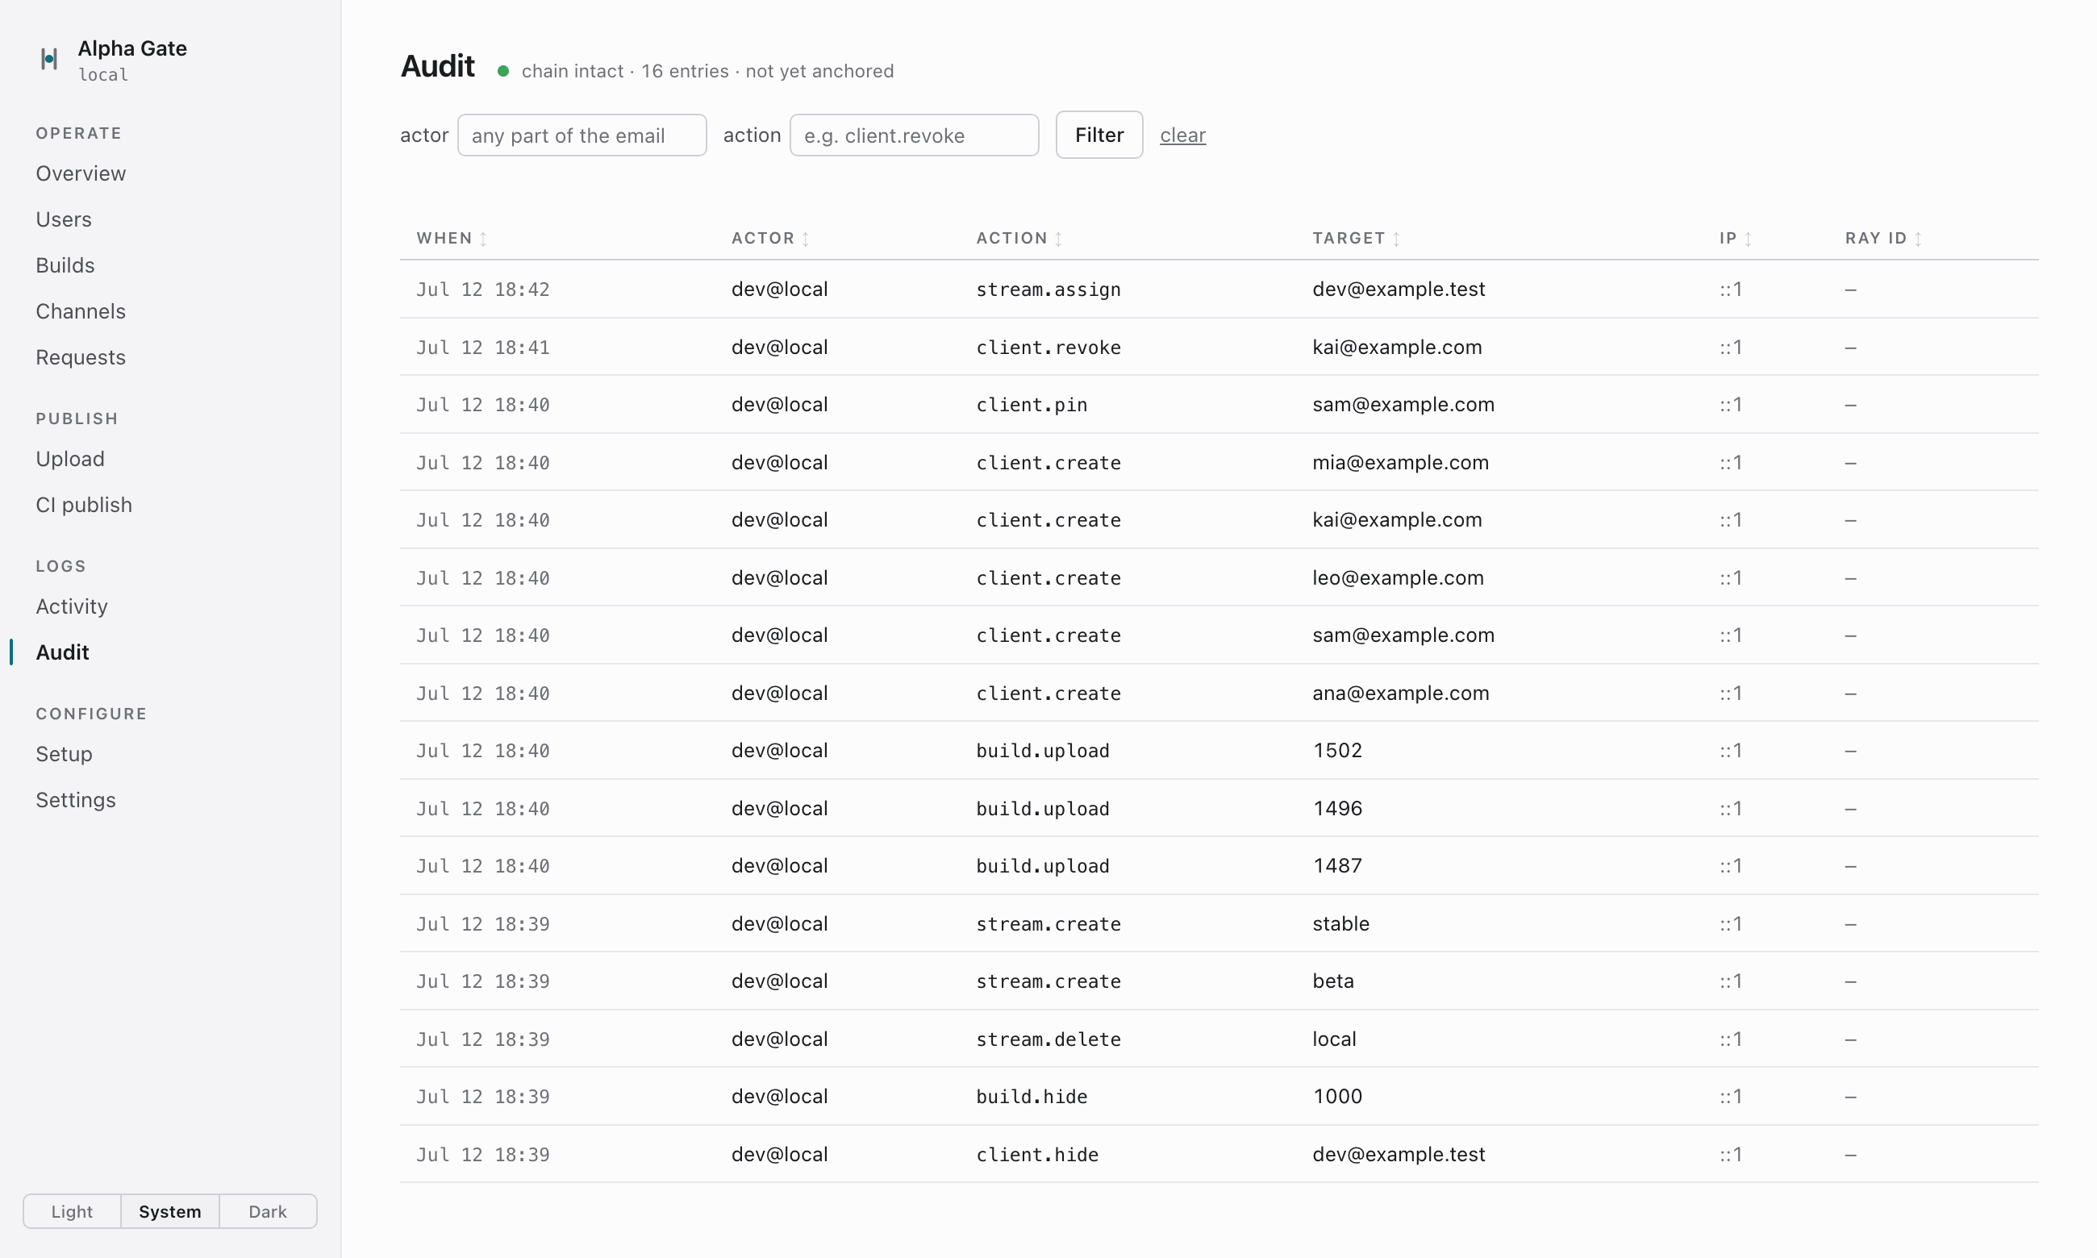Click the green chain intact status dot
The image size is (2097, 1258).
click(503, 71)
